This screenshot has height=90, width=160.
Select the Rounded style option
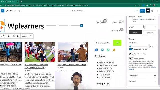pos(150,32)
